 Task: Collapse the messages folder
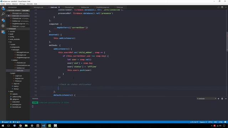(x=16, y=50)
